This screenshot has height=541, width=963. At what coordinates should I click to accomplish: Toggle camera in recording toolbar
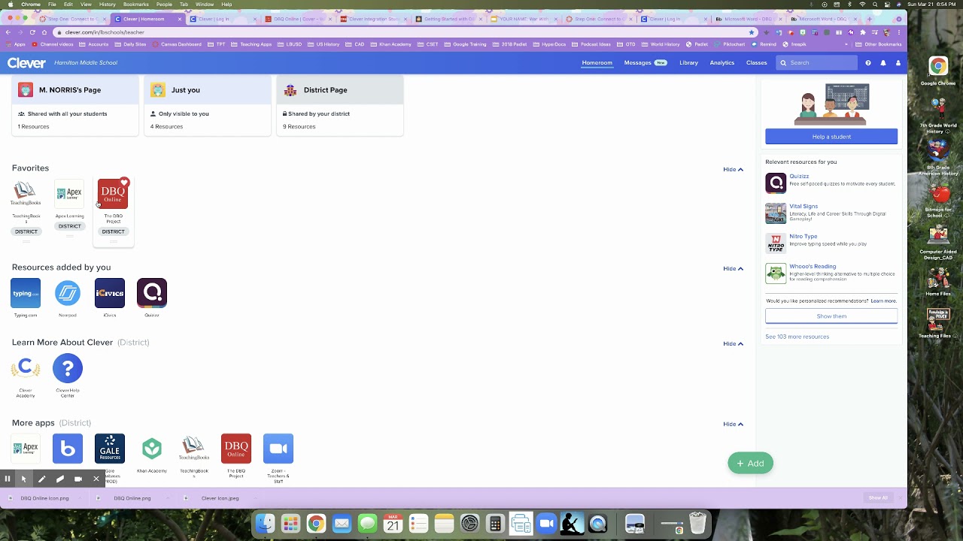pyautogui.click(x=77, y=479)
